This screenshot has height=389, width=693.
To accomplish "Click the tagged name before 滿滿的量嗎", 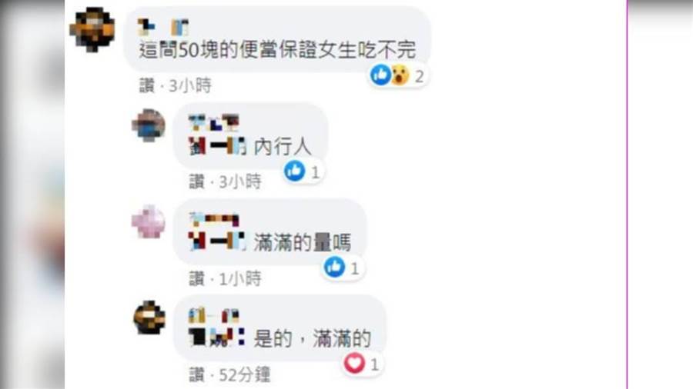I will click(x=216, y=241).
